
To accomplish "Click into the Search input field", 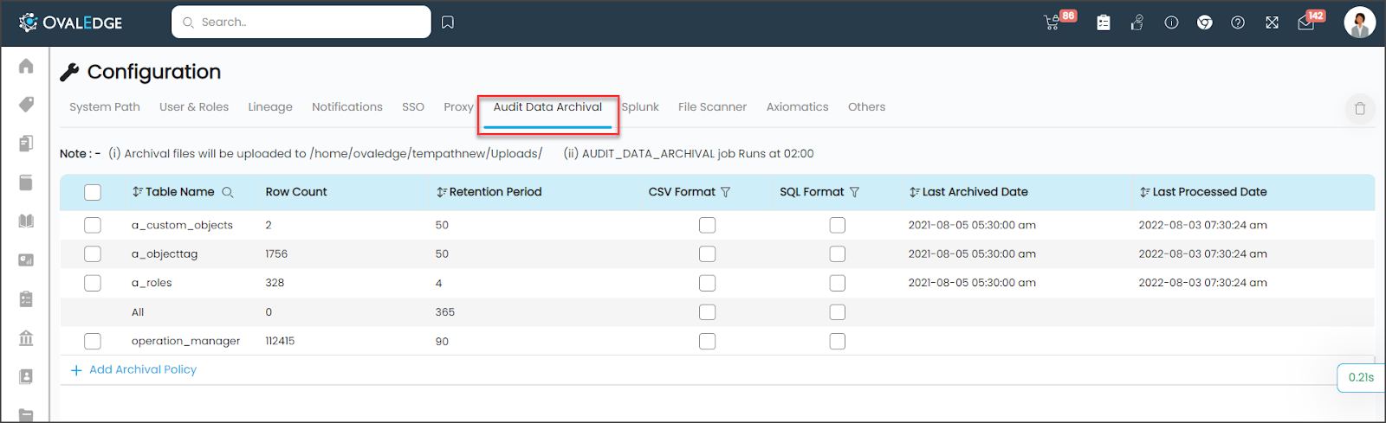I will (301, 22).
